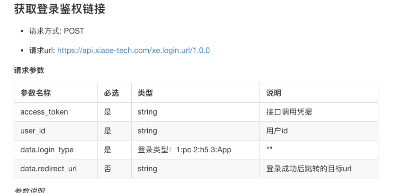Click the string type cell for access_token
The width and height of the screenshot is (403, 193).
pyautogui.click(x=147, y=112)
